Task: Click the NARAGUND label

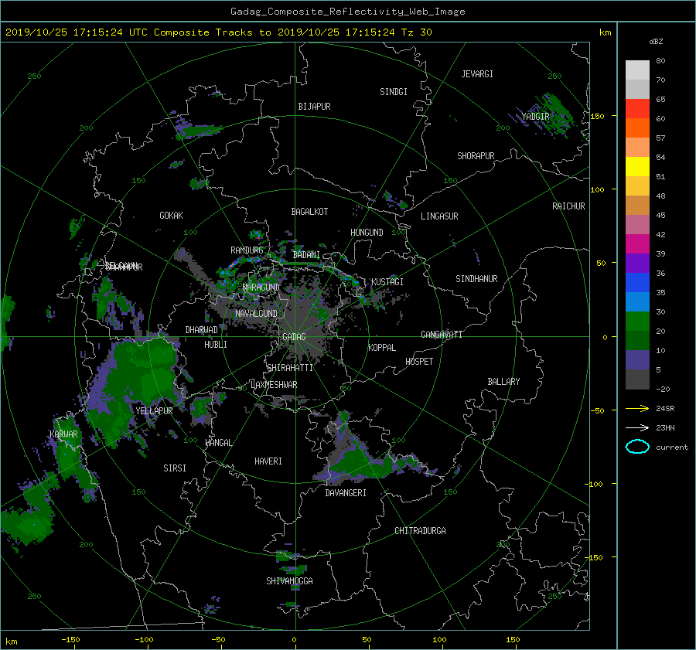Action: 261,288
